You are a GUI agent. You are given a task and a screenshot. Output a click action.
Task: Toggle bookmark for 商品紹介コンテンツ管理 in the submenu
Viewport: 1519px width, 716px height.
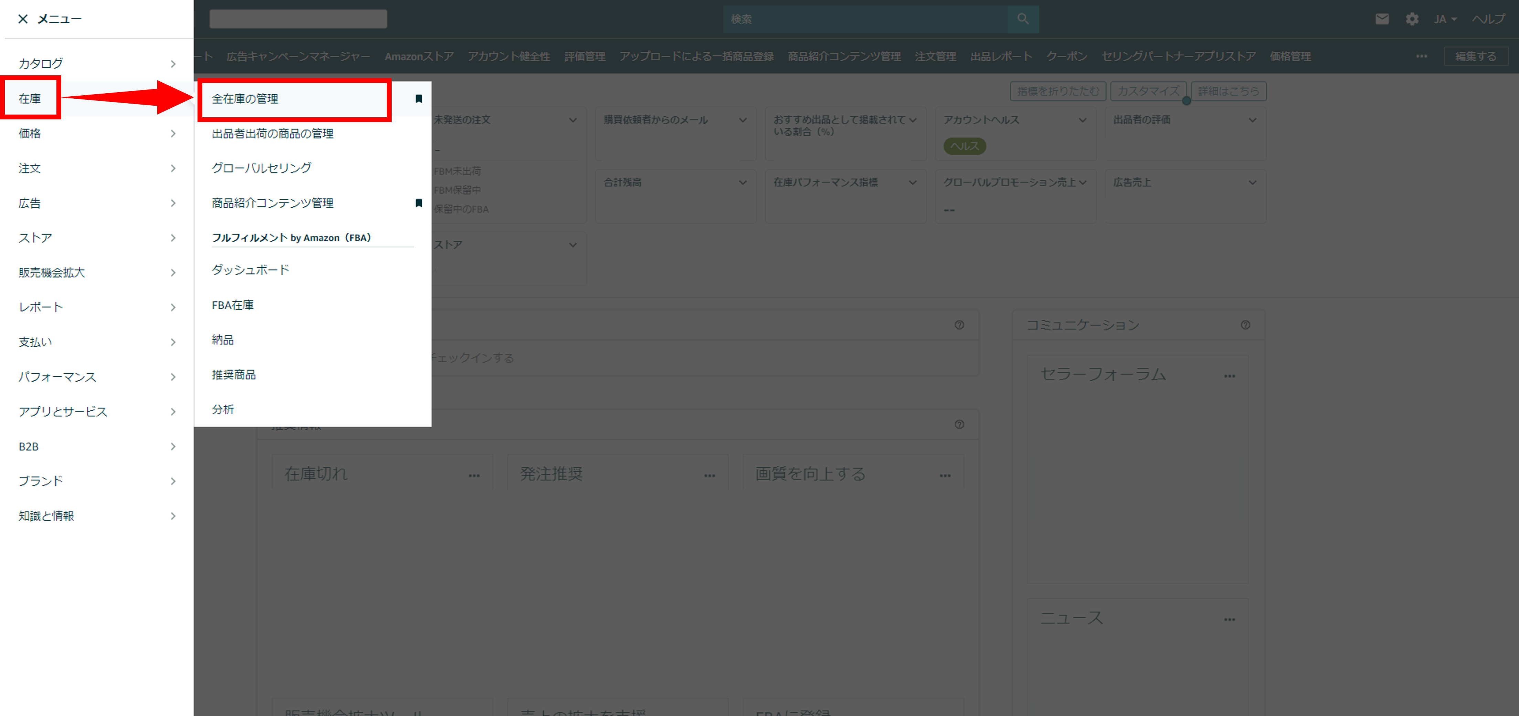pyautogui.click(x=419, y=203)
